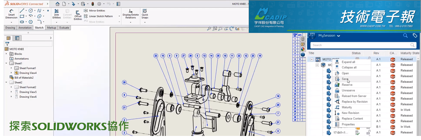Switch to the FeatureManager tree tab icon

[x=8, y=38]
